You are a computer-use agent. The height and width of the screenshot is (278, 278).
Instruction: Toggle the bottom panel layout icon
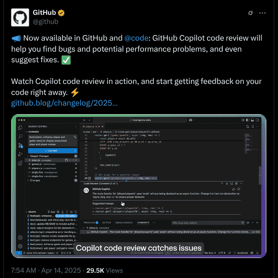(253, 120)
